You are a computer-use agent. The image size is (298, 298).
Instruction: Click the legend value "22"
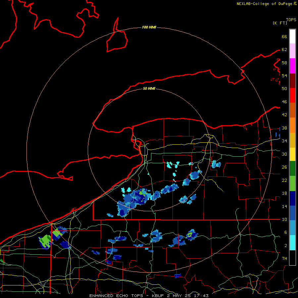tap(284, 180)
